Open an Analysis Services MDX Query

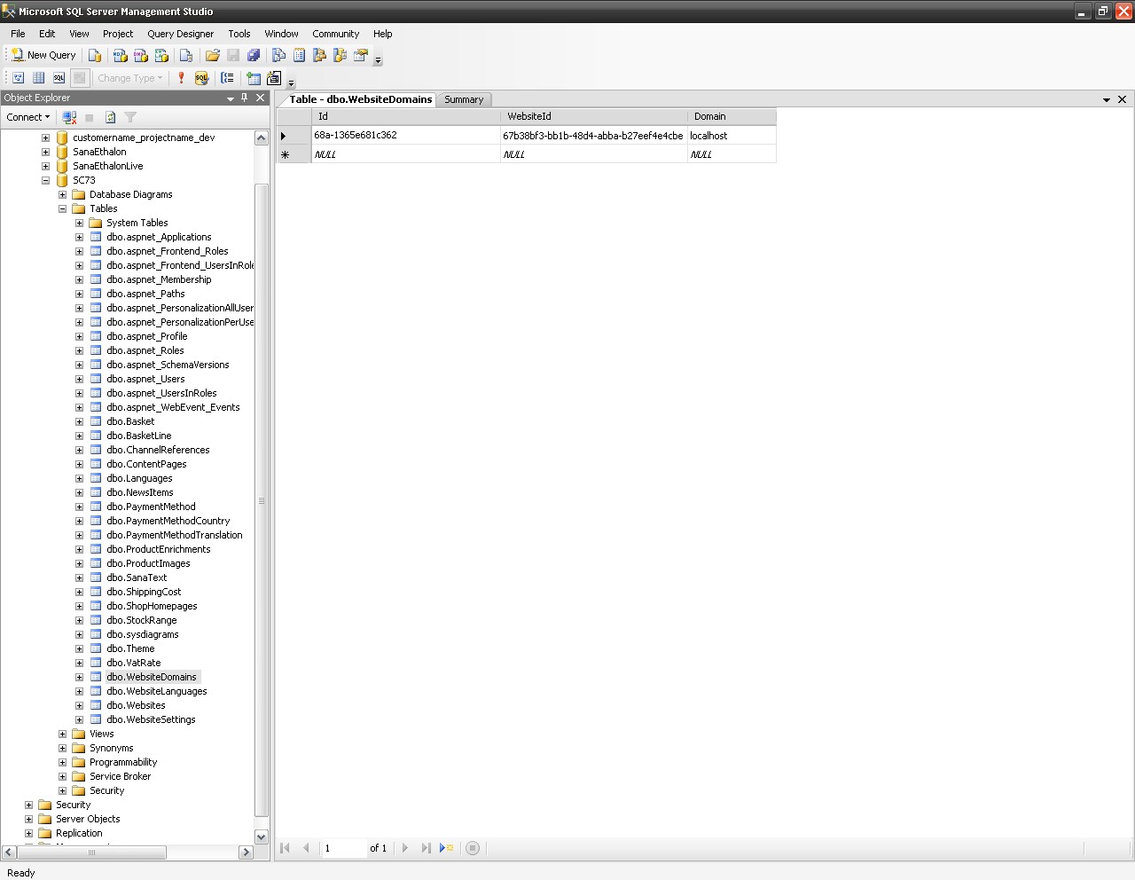(120, 55)
